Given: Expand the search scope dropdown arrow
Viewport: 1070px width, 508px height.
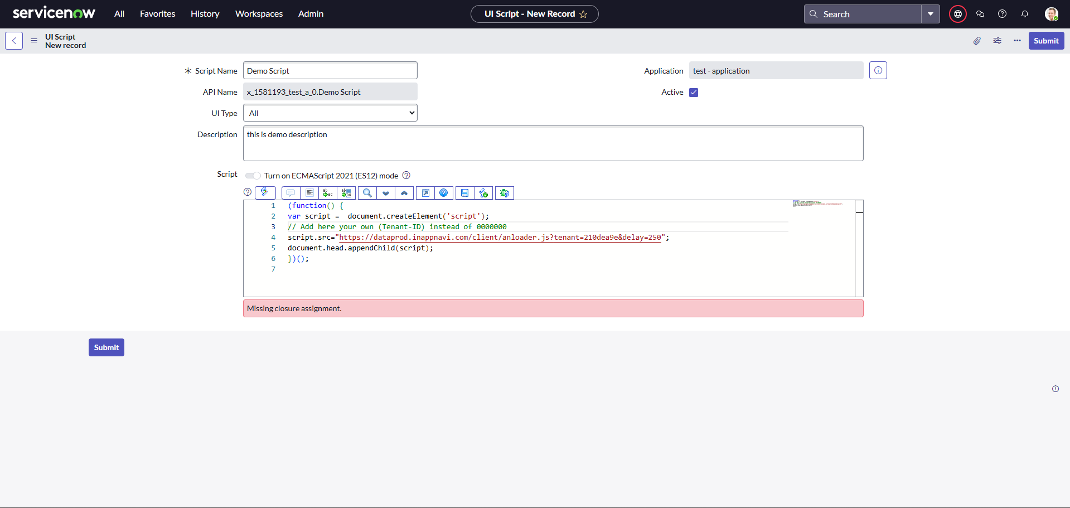Looking at the screenshot, I should 931,14.
